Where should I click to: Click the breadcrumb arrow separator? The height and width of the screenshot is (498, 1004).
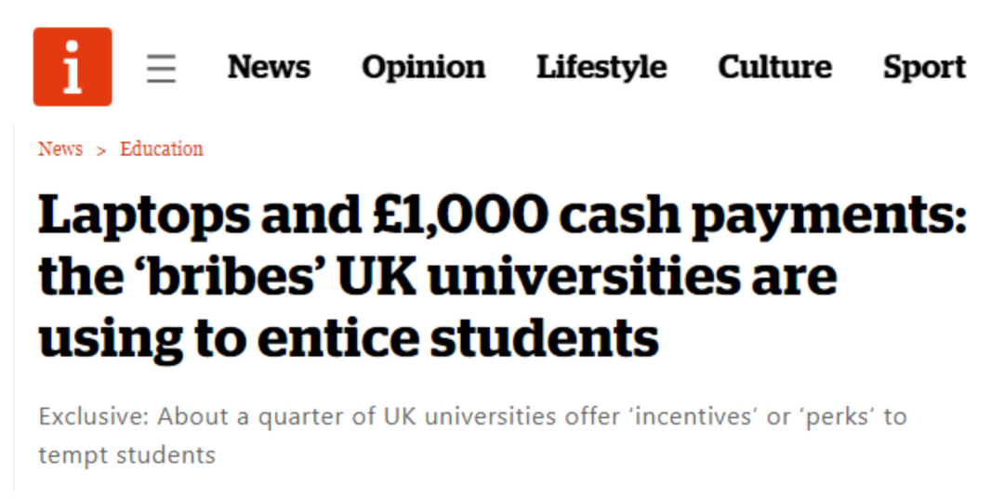[101, 150]
